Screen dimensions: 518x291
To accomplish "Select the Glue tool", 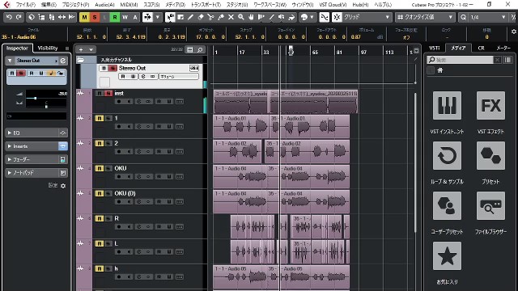I will click(x=221, y=17).
